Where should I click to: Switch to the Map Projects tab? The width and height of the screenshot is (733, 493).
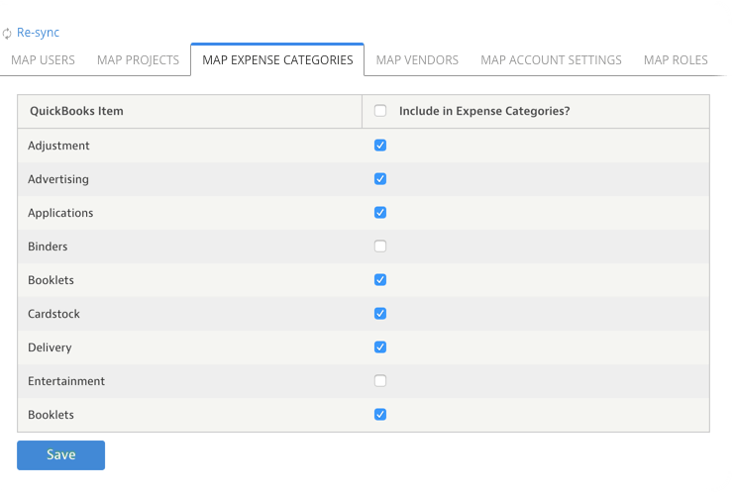pyautogui.click(x=138, y=59)
